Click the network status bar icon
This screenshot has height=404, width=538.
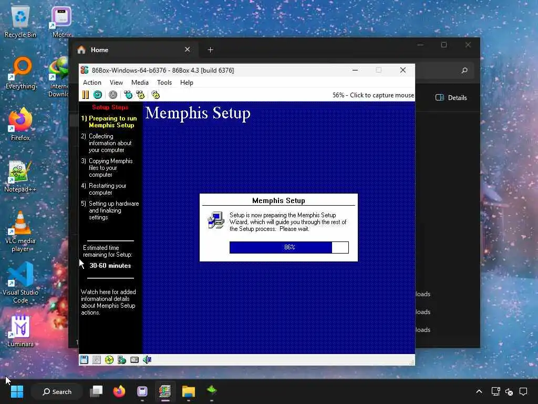[x=122, y=360]
